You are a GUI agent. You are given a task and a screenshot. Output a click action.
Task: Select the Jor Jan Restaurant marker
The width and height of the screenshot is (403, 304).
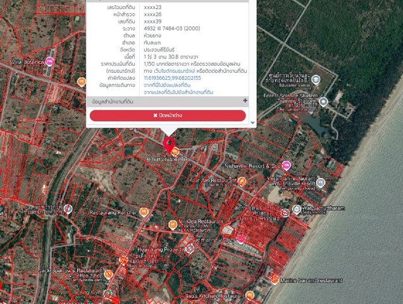tap(242, 181)
